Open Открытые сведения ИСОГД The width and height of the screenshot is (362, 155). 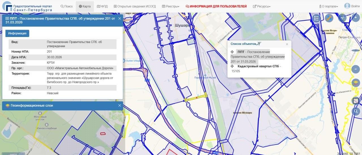tap(135, 6)
